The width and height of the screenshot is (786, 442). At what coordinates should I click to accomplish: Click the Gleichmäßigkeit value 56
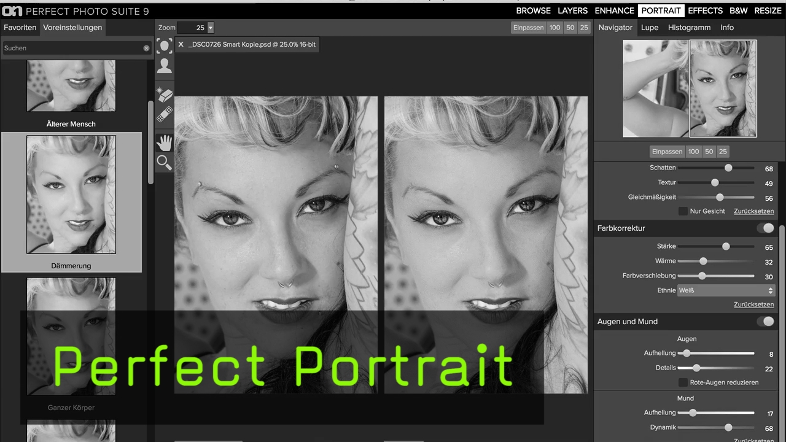coord(769,198)
